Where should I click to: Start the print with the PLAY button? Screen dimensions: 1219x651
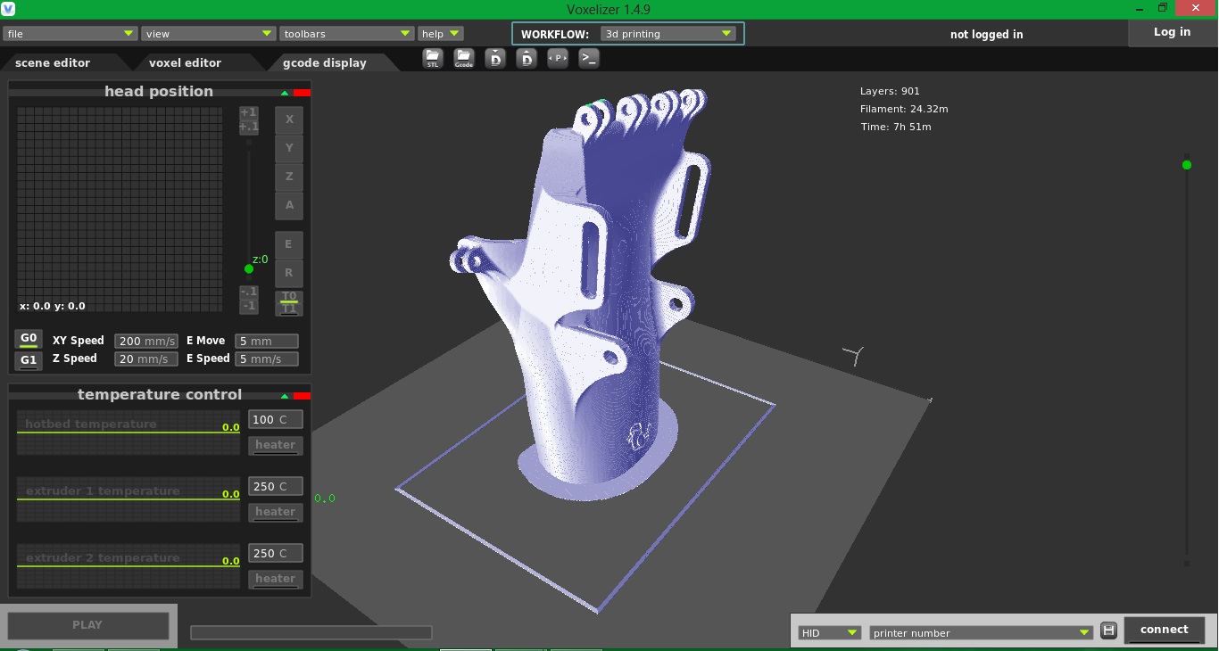coord(87,625)
